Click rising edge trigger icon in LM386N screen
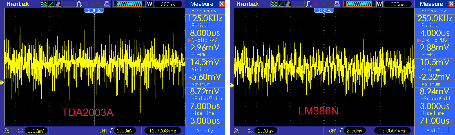Viewport: 455px width, 135px height. tap(340, 130)
